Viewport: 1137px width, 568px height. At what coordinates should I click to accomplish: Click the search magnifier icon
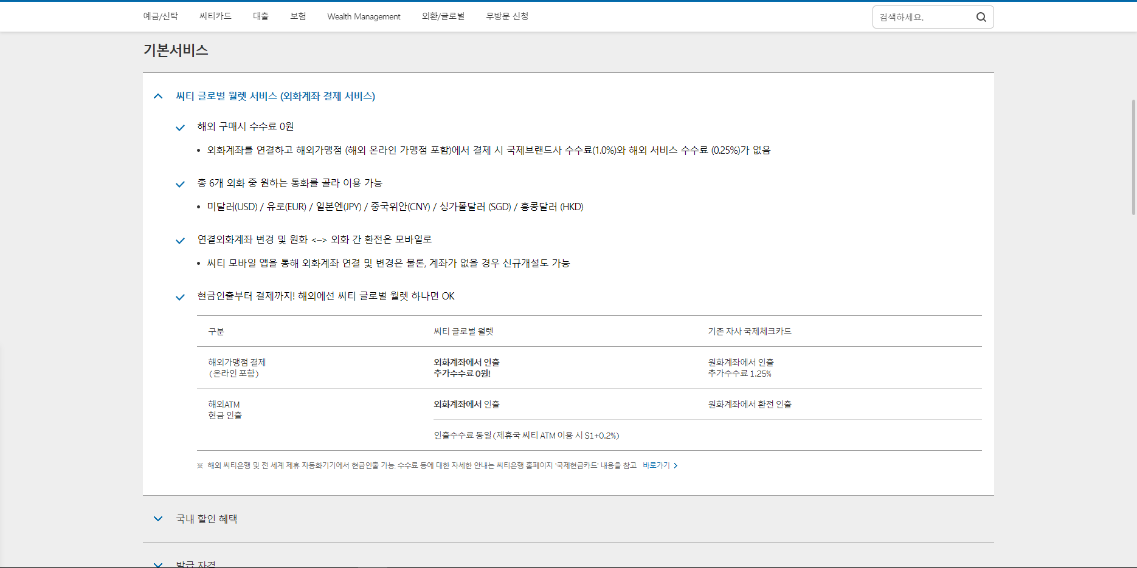click(981, 17)
